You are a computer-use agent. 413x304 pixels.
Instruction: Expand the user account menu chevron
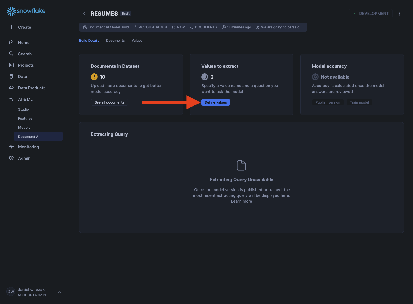point(59,292)
